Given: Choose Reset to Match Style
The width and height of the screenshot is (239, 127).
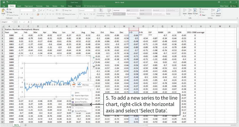Looking at the screenshot, I should click(x=81, y=96).
